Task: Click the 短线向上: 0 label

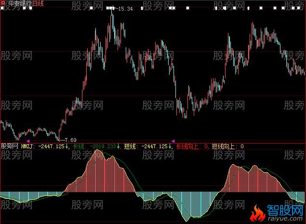Action: (228, 146)
